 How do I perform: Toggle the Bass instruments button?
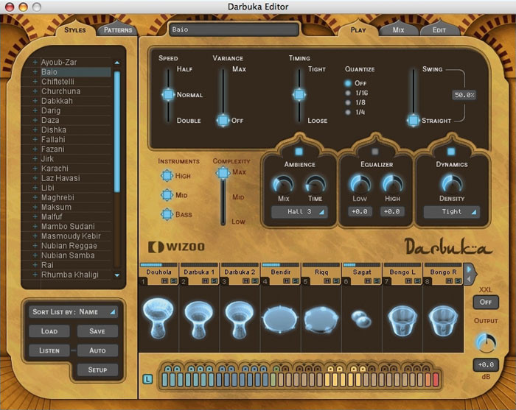[167, 214]
